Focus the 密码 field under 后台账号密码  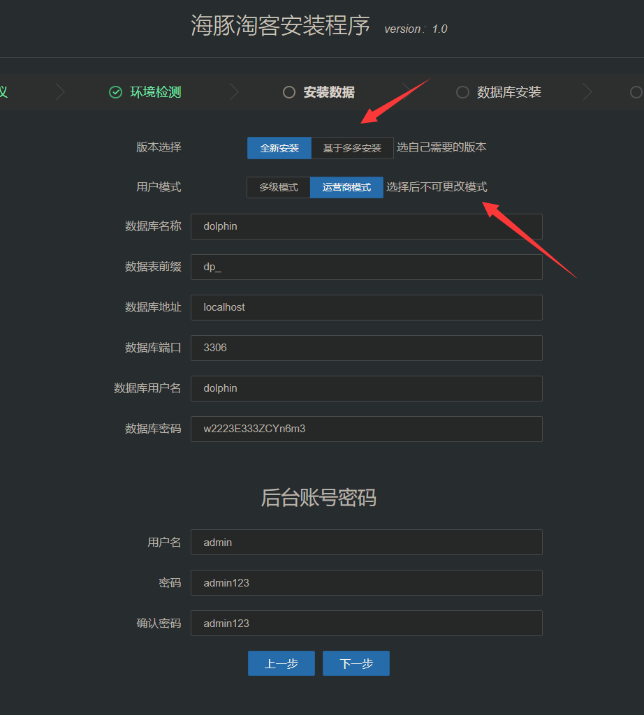[x=367, y=583]
